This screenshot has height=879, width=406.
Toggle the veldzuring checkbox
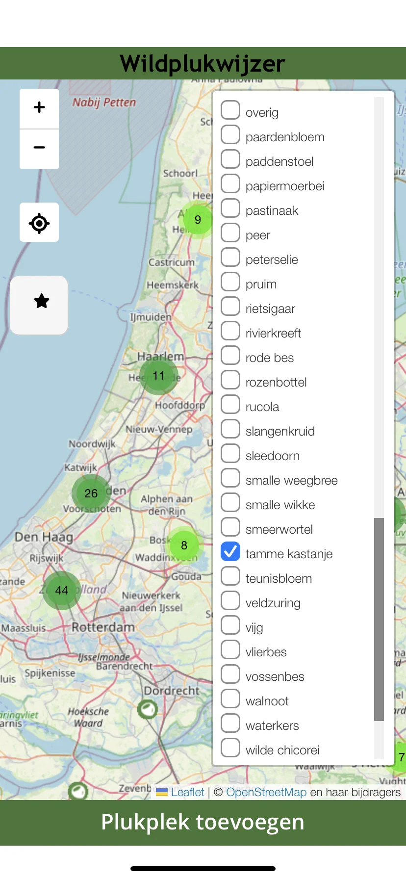coord(230,601)
